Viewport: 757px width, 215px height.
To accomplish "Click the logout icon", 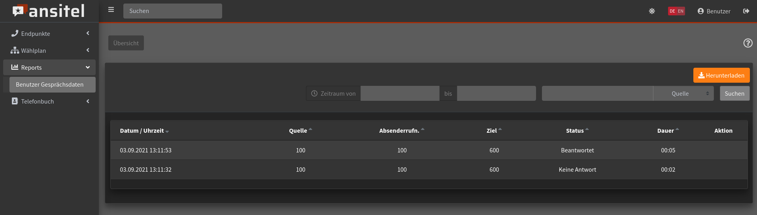I will pos(746,11).
